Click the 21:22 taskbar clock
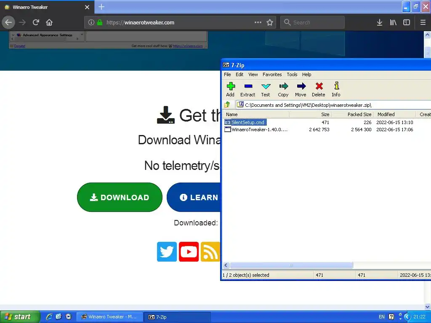Screen dimensions: 431x323 (x=419, y=317)
